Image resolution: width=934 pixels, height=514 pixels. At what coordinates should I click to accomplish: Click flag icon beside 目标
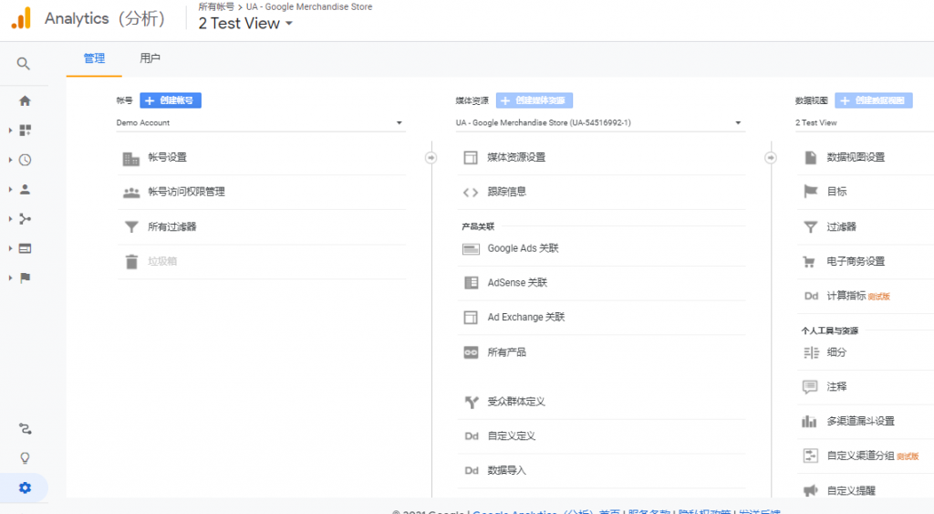pos(811,192)
